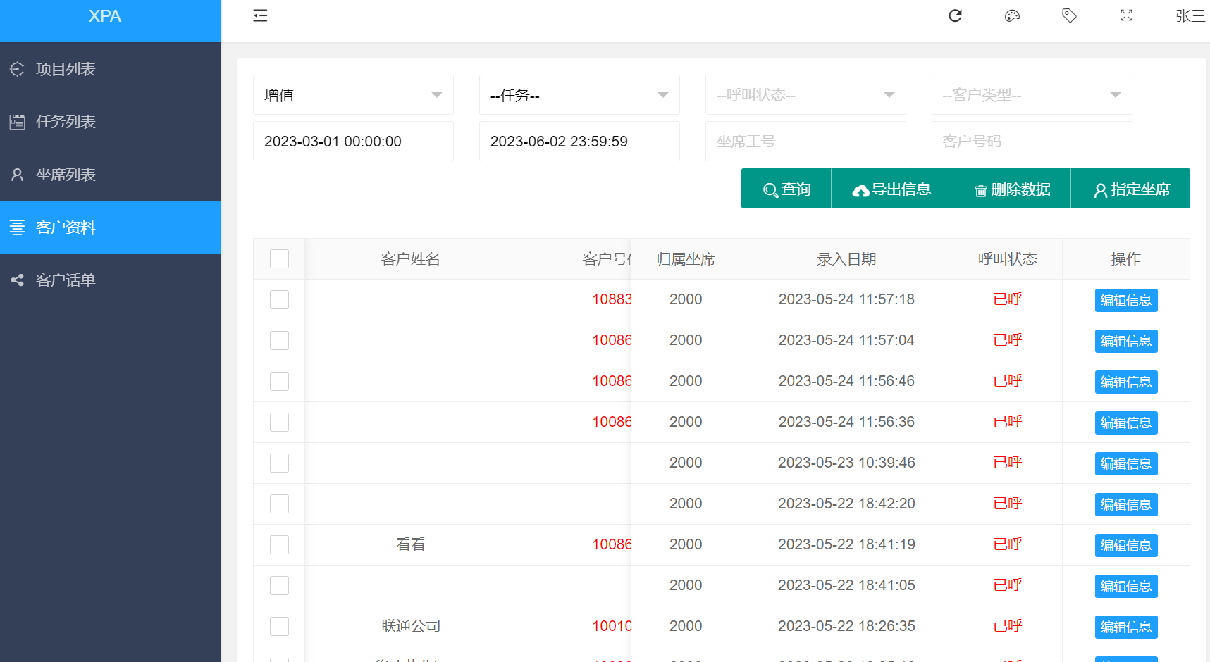Click the 任务列表 sidebar icon
Viewport: 1210px width, 662px height.
[x=17, y=122]
